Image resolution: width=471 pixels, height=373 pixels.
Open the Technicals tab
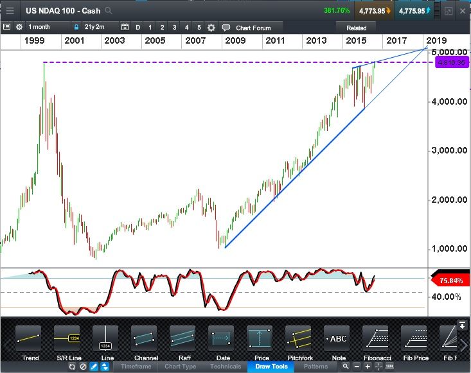coord(226,367)
